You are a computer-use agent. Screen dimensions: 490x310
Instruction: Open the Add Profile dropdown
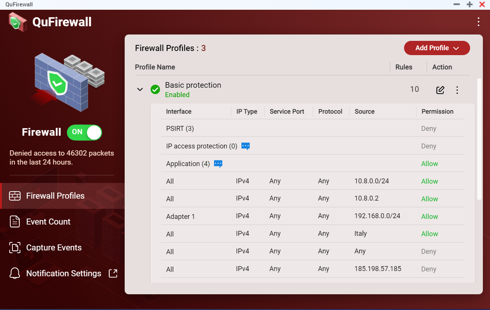click(437, 48)
